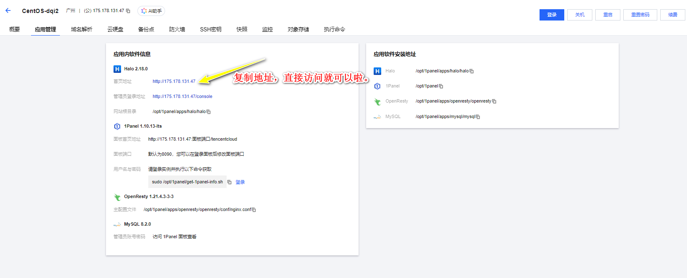Open the AI助手 assistant
Image resolution: width=687 pixels, height=278 pixels.
click(x=151, y=11)
